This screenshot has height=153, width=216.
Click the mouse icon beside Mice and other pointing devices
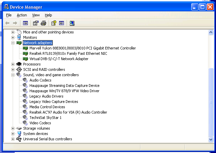(19, 32)
